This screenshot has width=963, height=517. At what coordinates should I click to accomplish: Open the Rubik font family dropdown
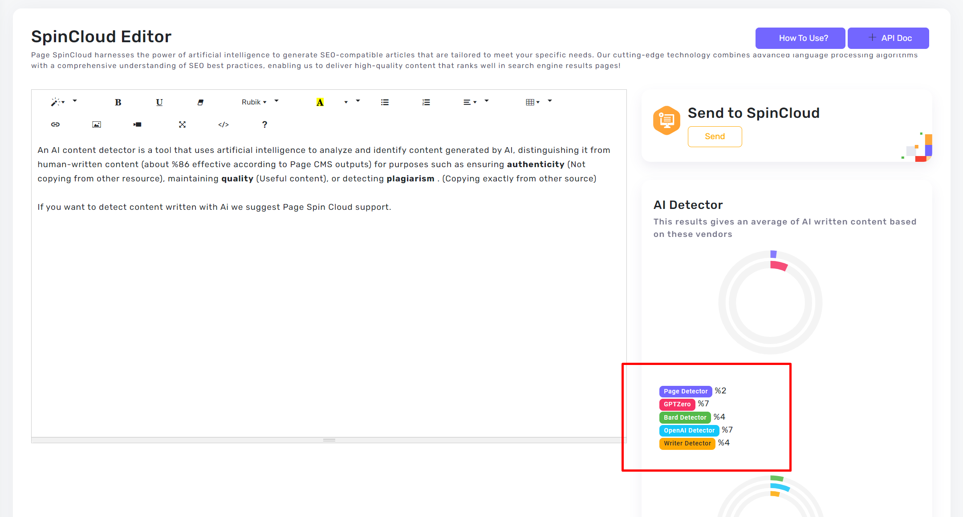click(254, 102)
